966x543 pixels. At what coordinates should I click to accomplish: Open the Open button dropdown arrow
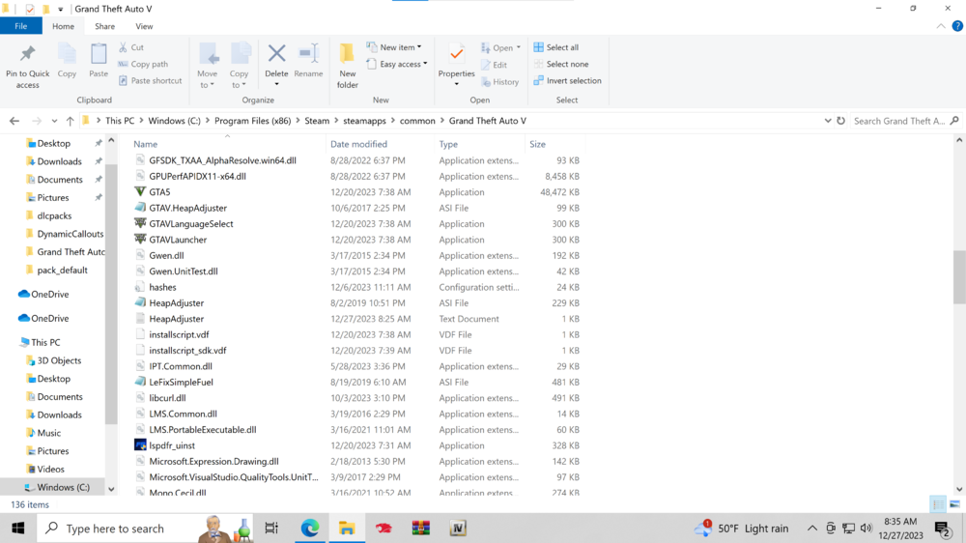[518, 47]
